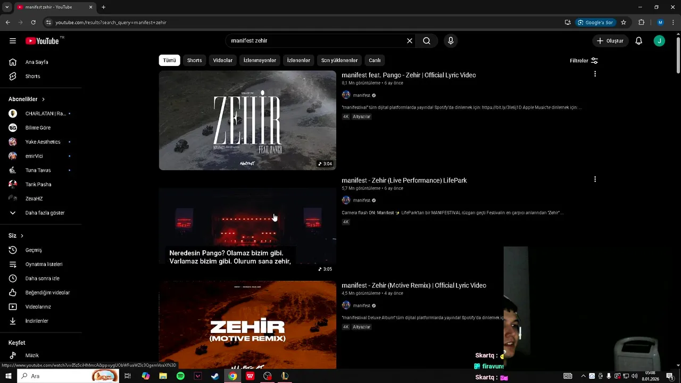
Task: Select the Videolar filter chip
Action: coord(222,60)
